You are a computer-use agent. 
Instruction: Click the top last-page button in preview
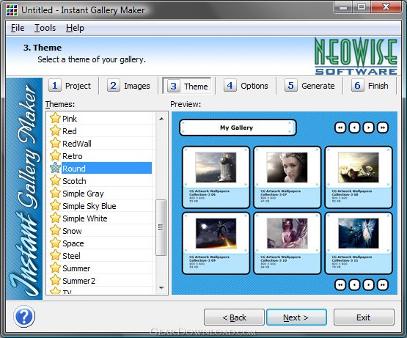[x=383, y=128]
